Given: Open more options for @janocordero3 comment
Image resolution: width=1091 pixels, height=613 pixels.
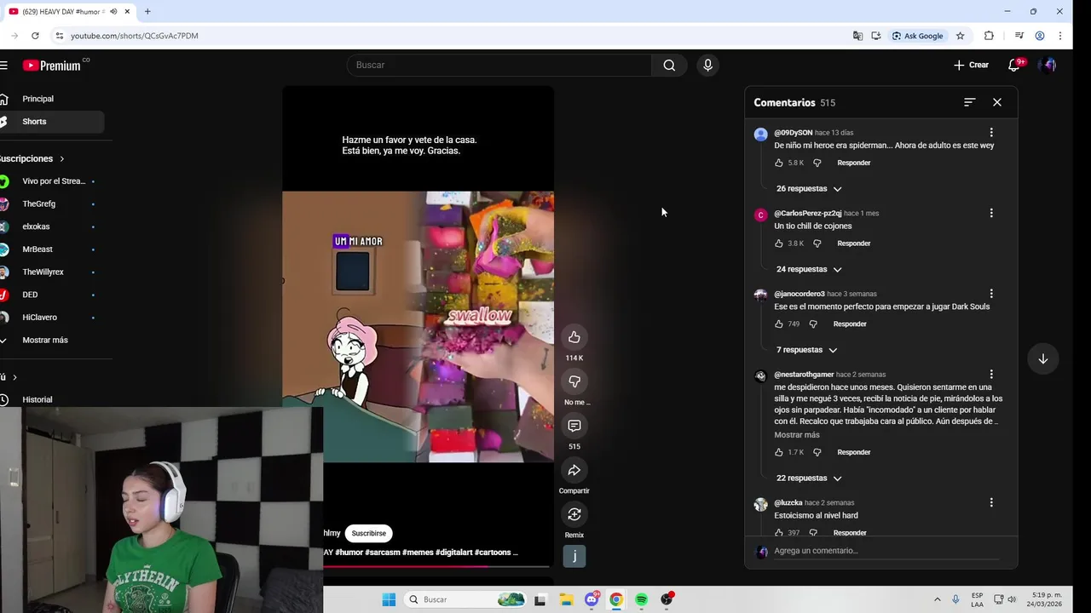Looking at the screenshot, I should (x=991, y=294).
